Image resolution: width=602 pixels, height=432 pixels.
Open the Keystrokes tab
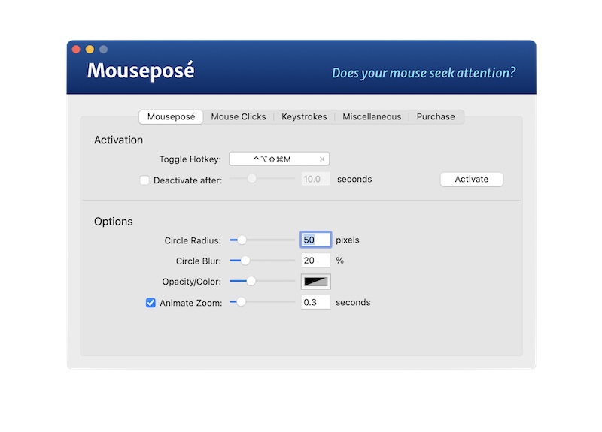(304, 117)
